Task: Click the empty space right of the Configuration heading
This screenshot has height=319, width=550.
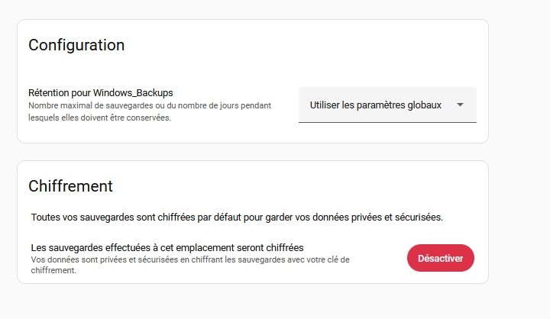Action: 306,45
